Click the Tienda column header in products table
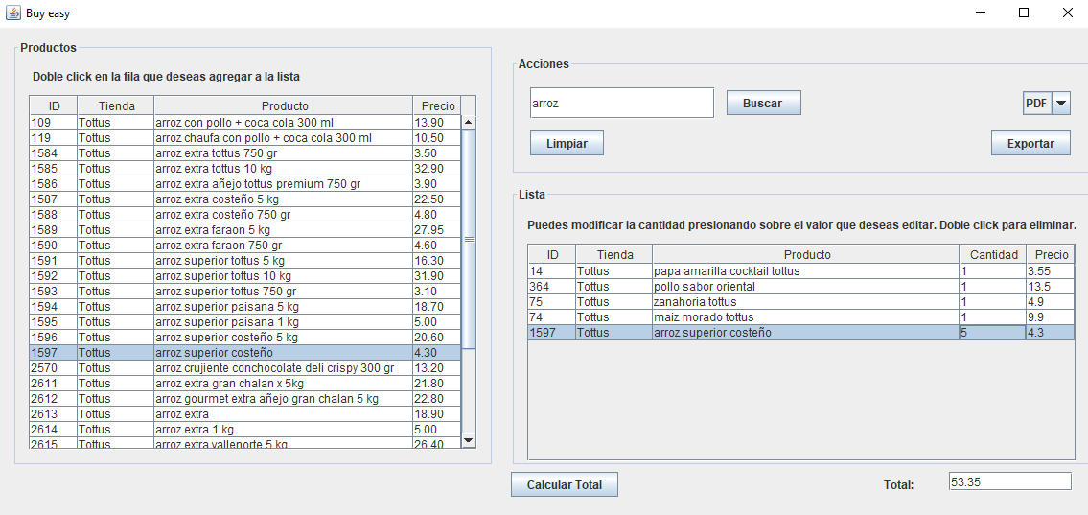 116,105
